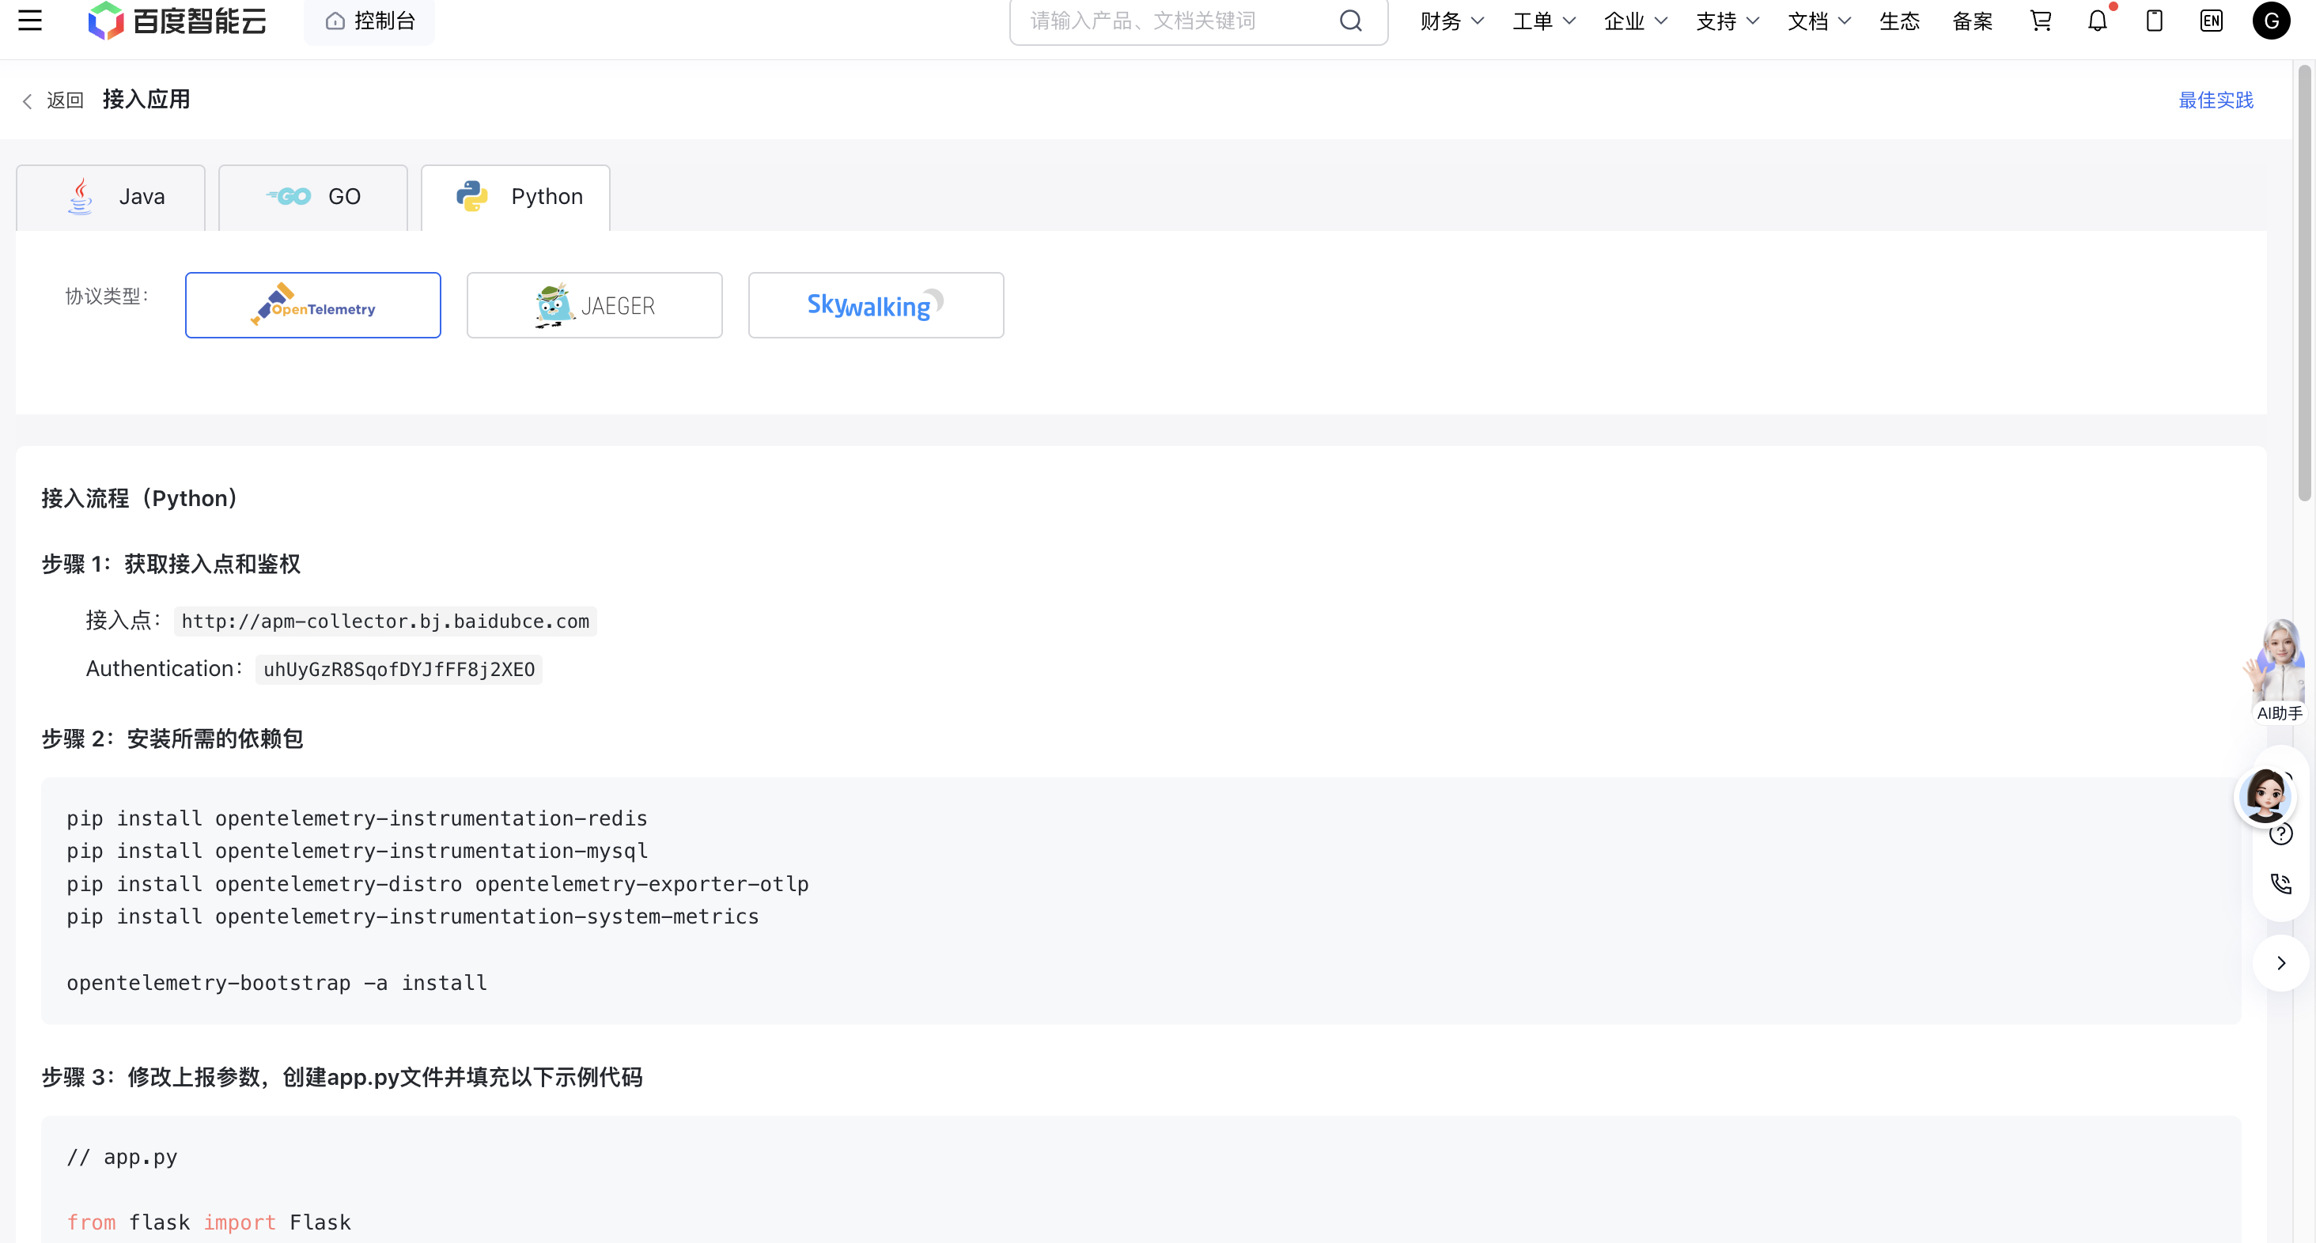Click the pip install opentelemetry-instrumentation-redis line

357,818
